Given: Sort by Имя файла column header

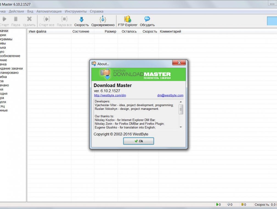Looking at the screenshot, I should 49,32.
